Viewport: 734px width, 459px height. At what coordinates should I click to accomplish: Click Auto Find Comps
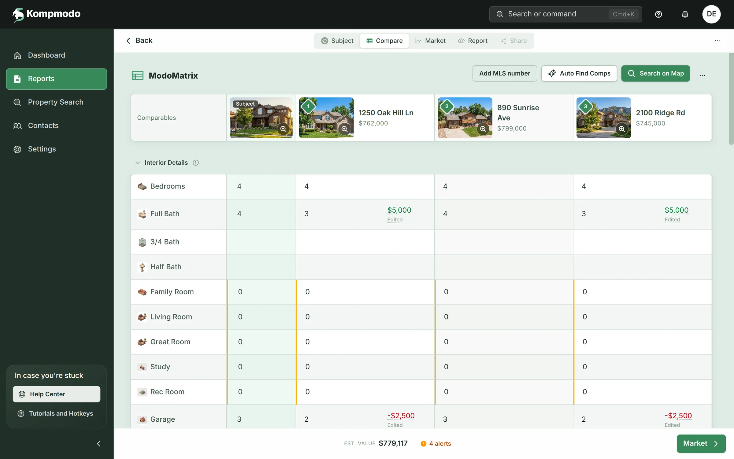coord(579,73)
